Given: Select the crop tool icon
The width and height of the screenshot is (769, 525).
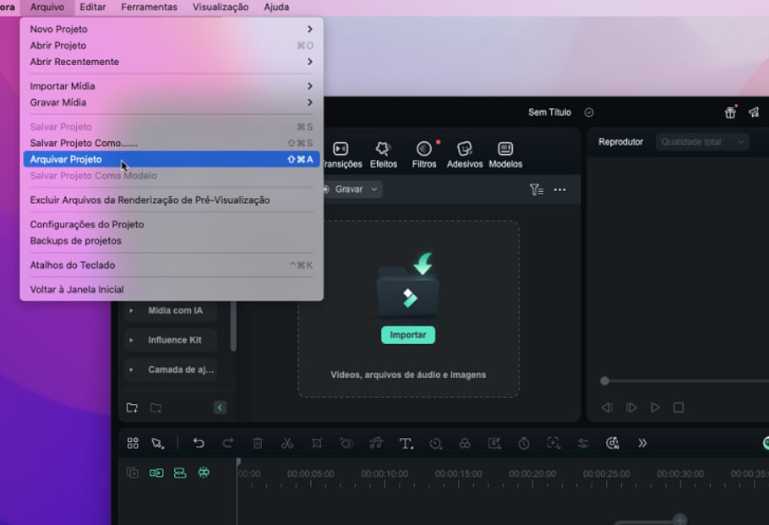Looking at the screenshot, I should pyautogui.click(x=317, y=443).
